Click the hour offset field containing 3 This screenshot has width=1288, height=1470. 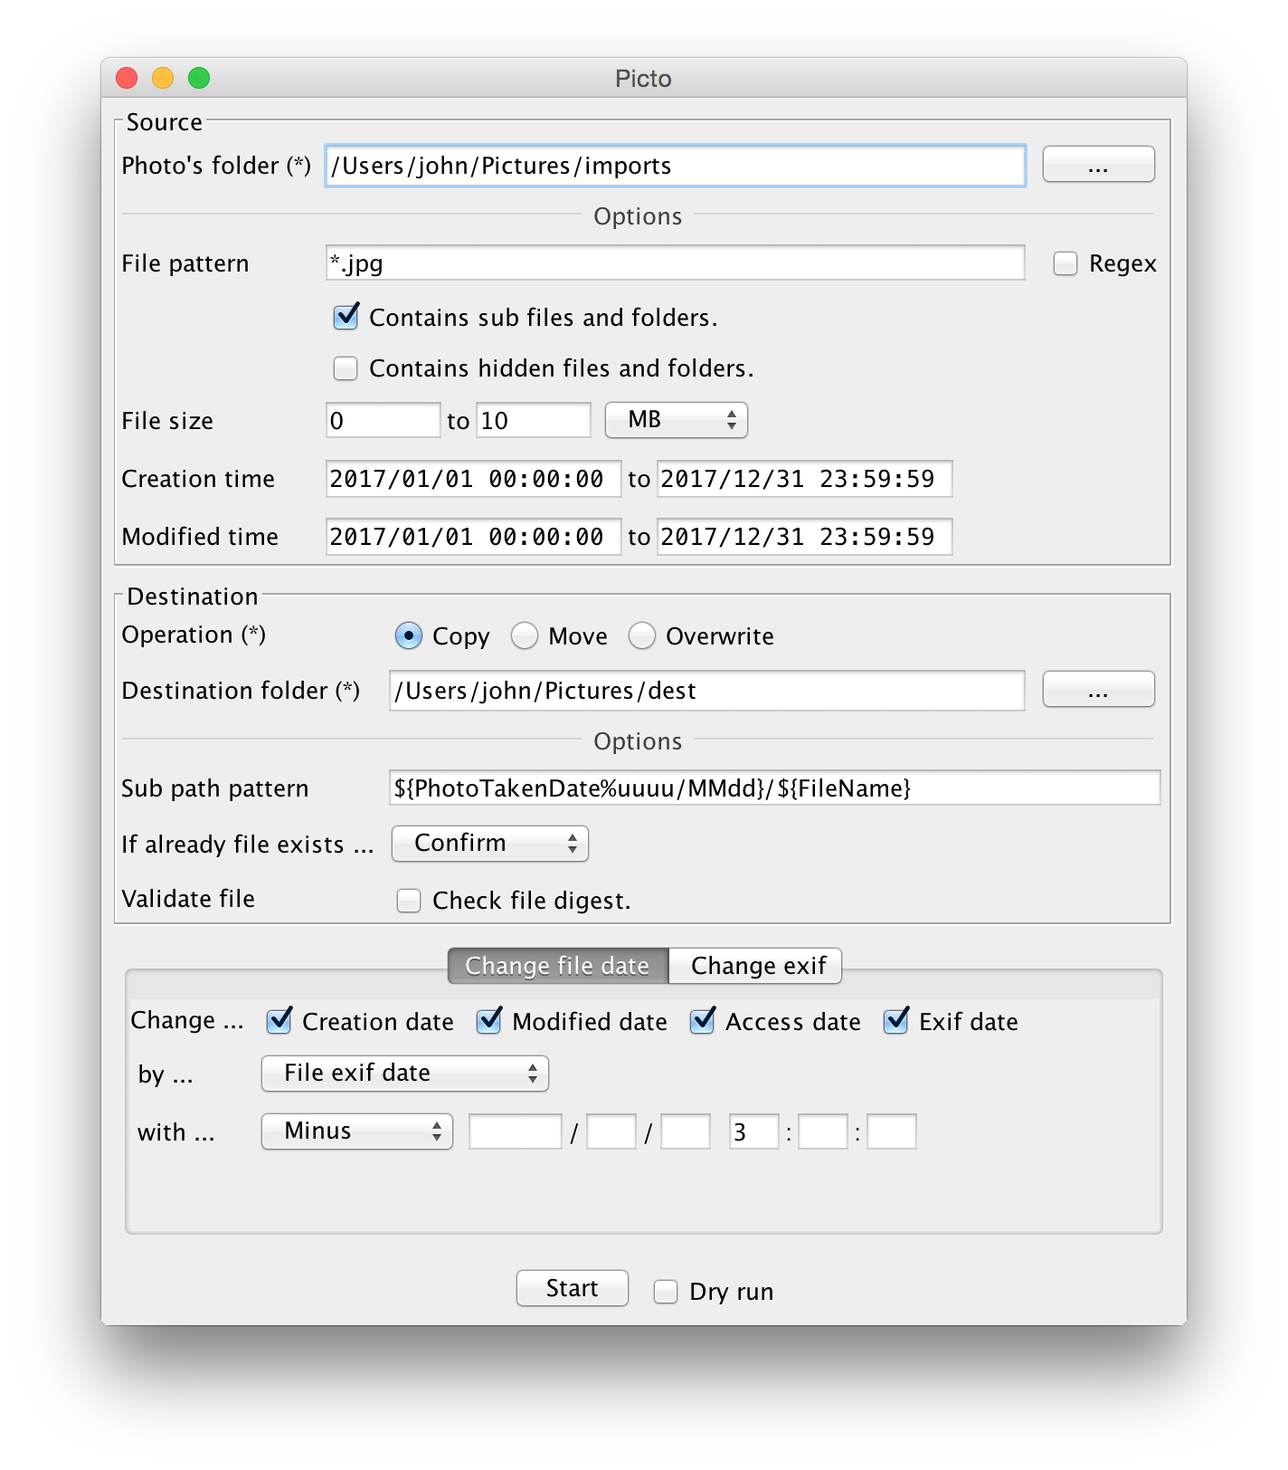pos(754,1131)
